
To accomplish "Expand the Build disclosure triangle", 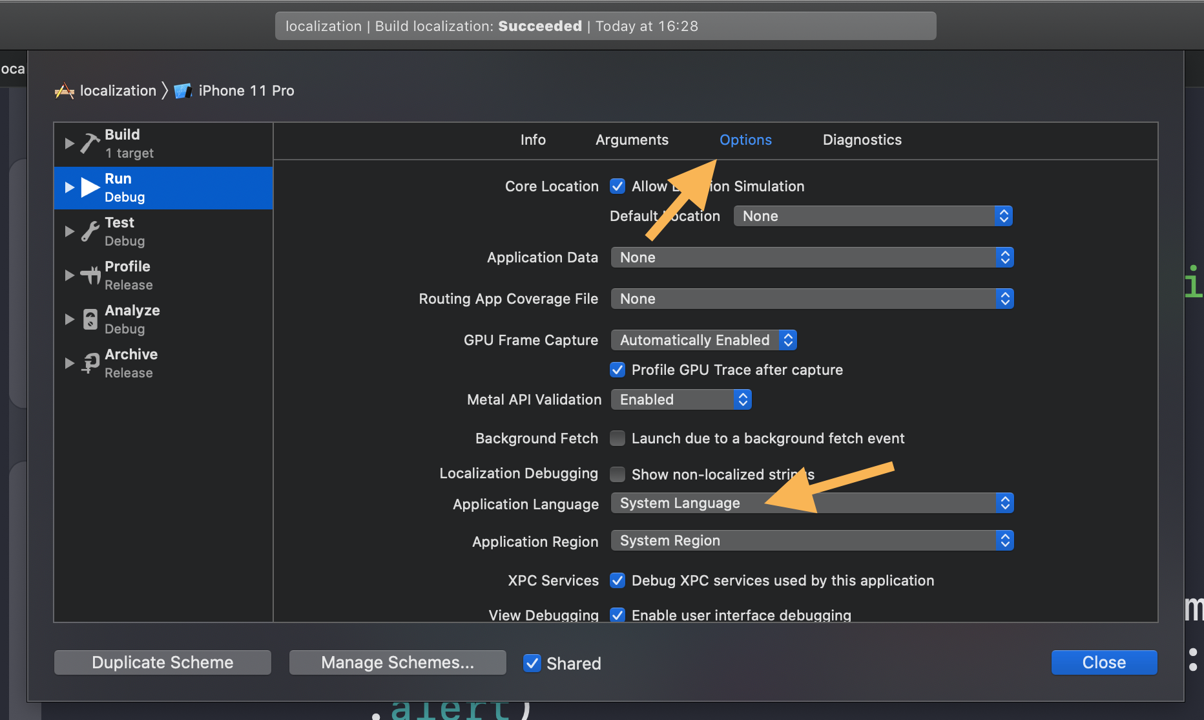I will click(69, 143).
